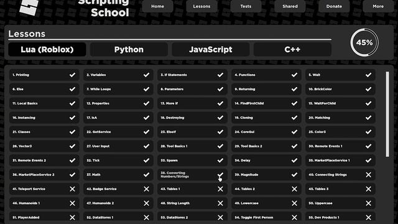The image size is (398, 224).
Task: Open lesson 6. Else
Action: [x=44, y=89]
